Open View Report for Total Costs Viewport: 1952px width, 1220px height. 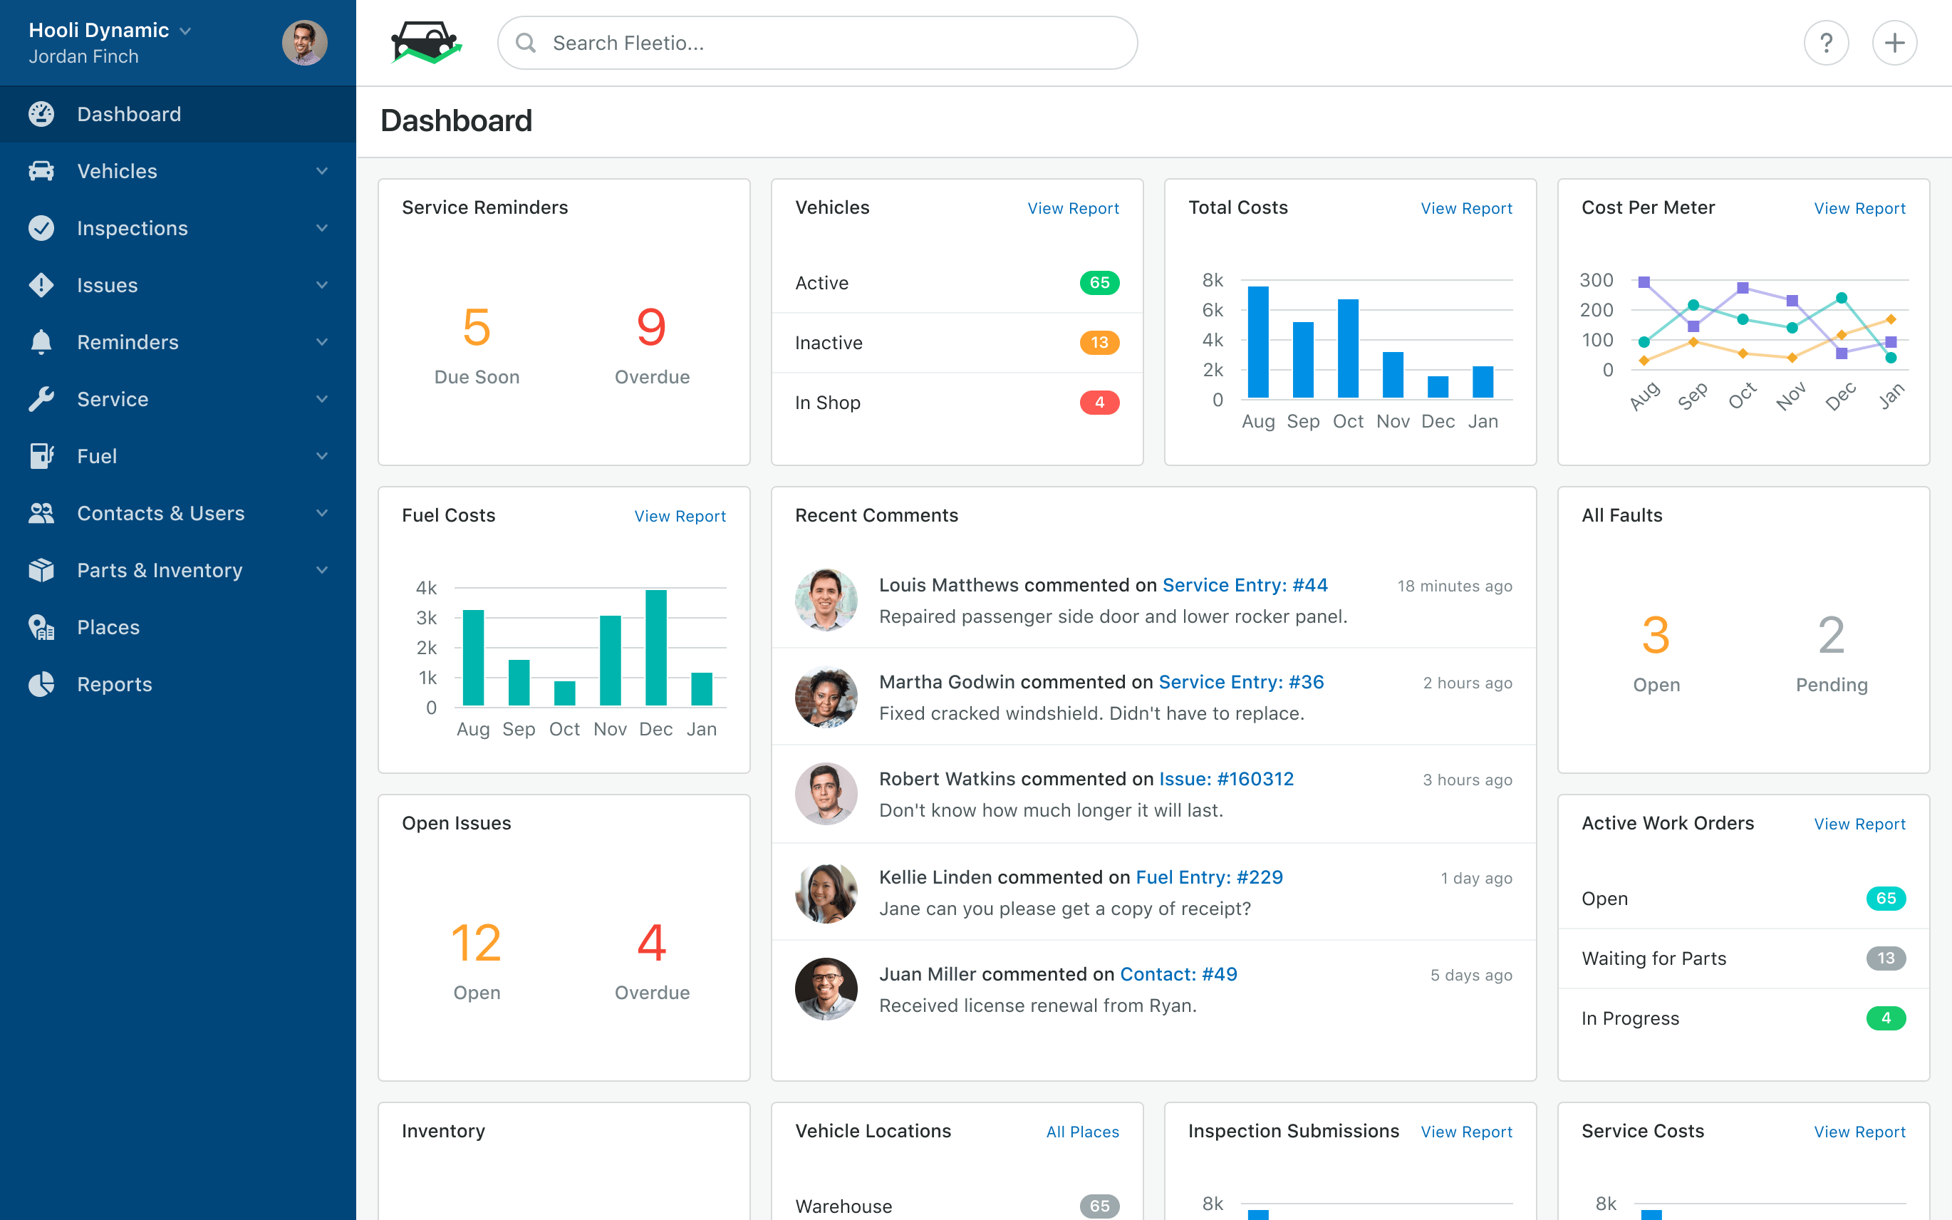[1466, 207]
